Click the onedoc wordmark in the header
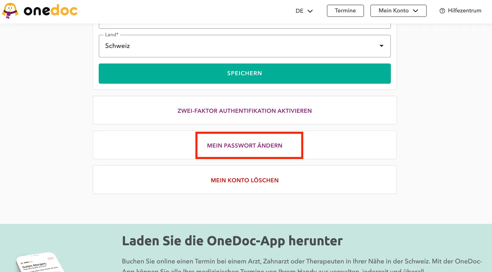492x272 pixels. coord(50,11)
